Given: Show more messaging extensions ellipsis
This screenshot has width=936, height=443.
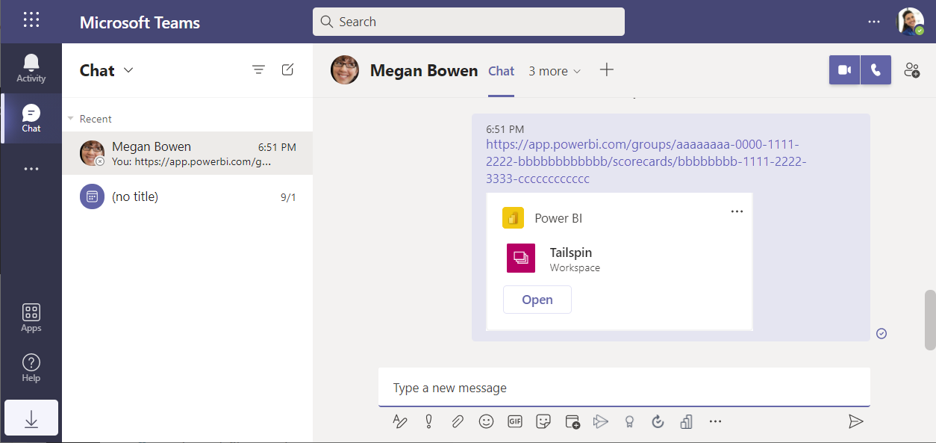Looking at the screenshot, I should click(x=715, y=421).
